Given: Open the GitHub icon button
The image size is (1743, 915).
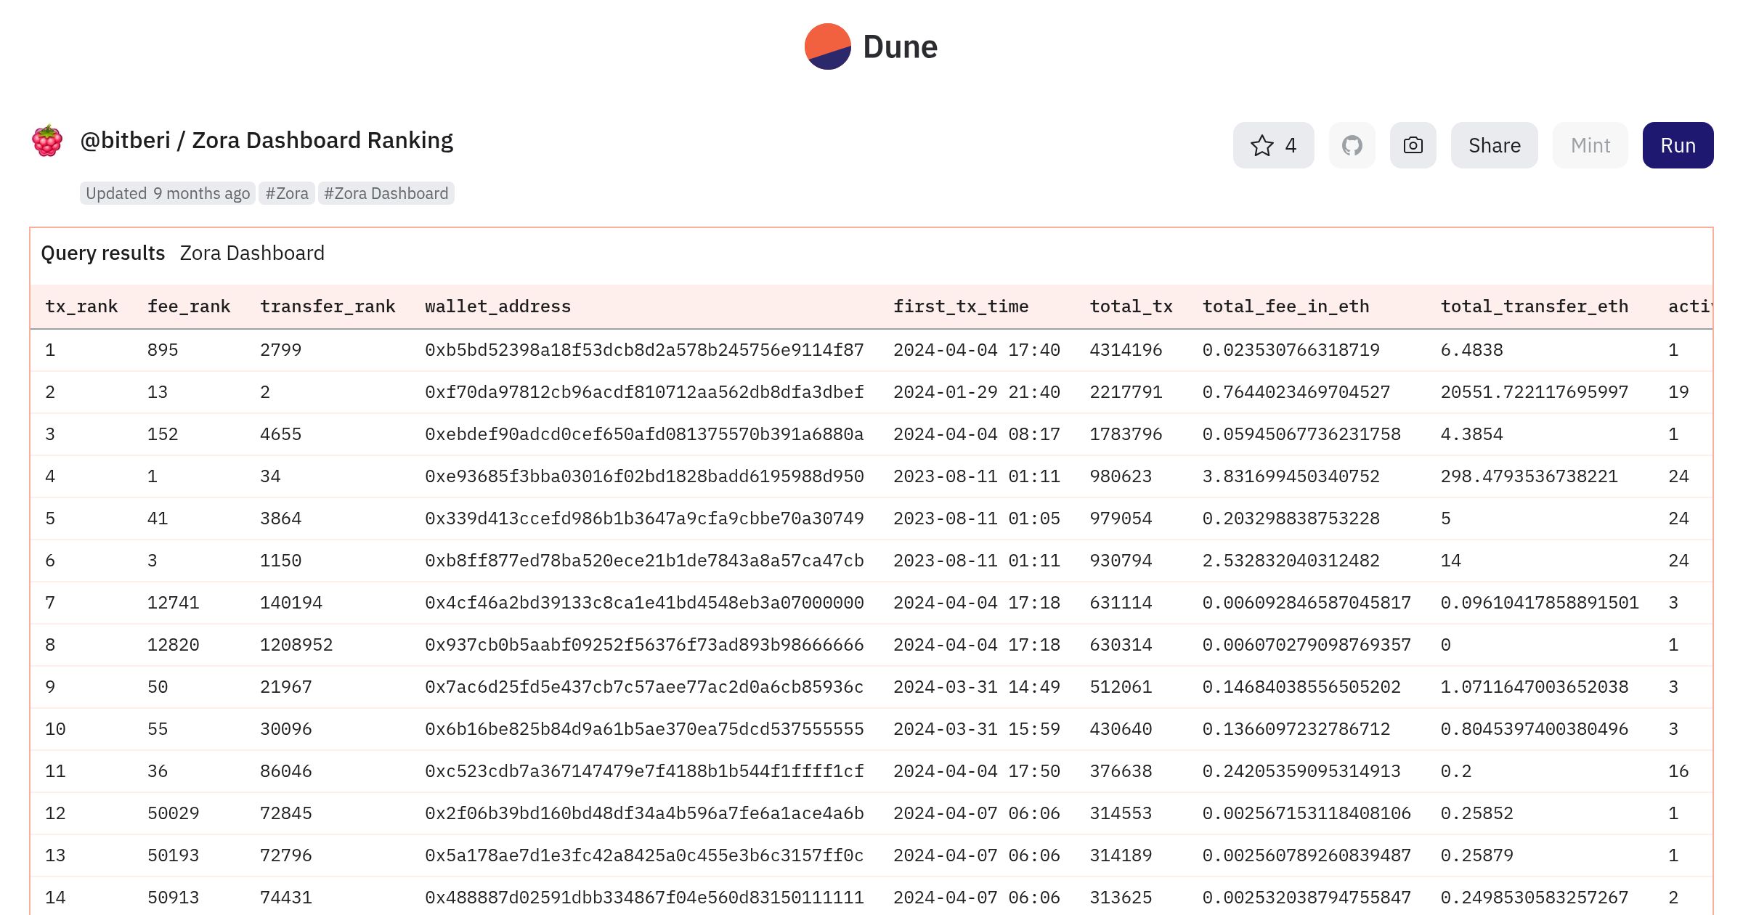Looking at the screenshot, I should tap(1352, 145).
